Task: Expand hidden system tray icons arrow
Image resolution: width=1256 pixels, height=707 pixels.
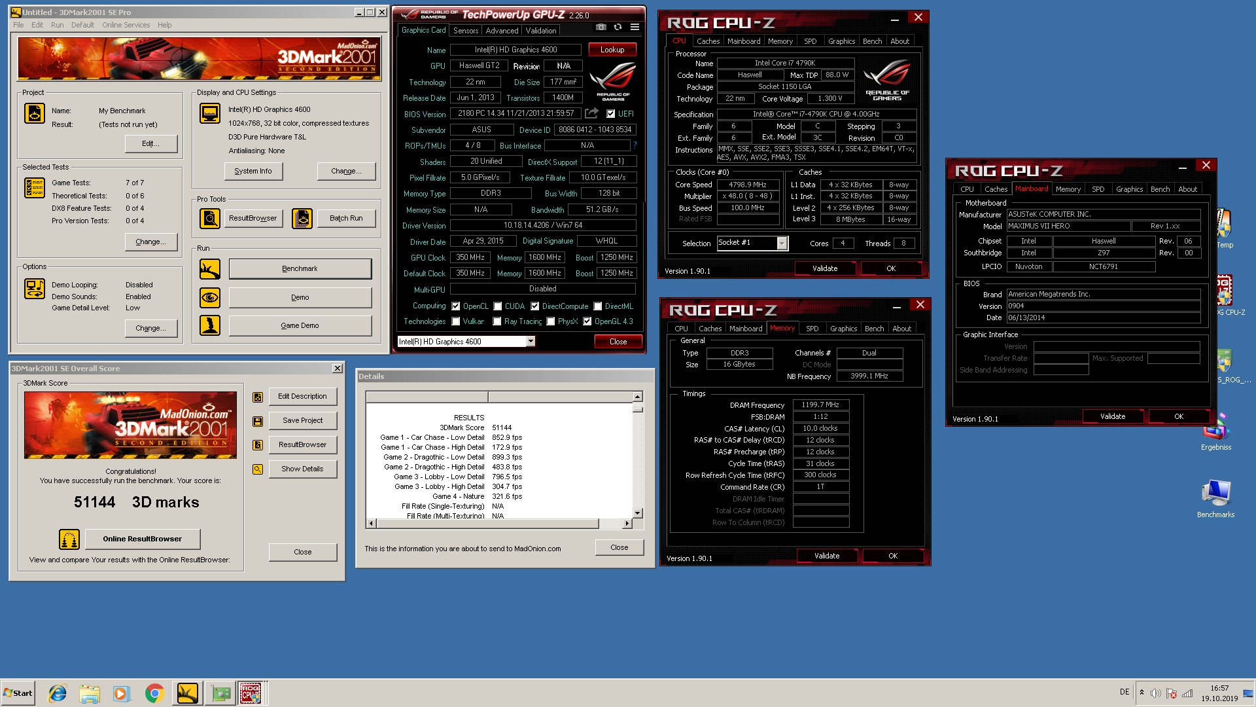Action: [1142, 693]
